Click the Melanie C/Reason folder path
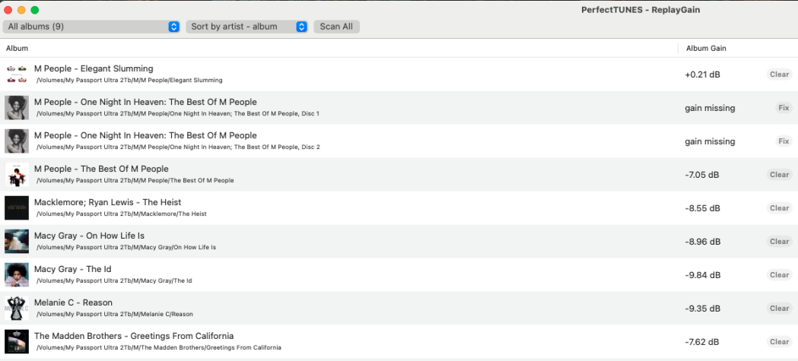The width and height of the screenshot is (798, 361). click(x=115, y=314)
